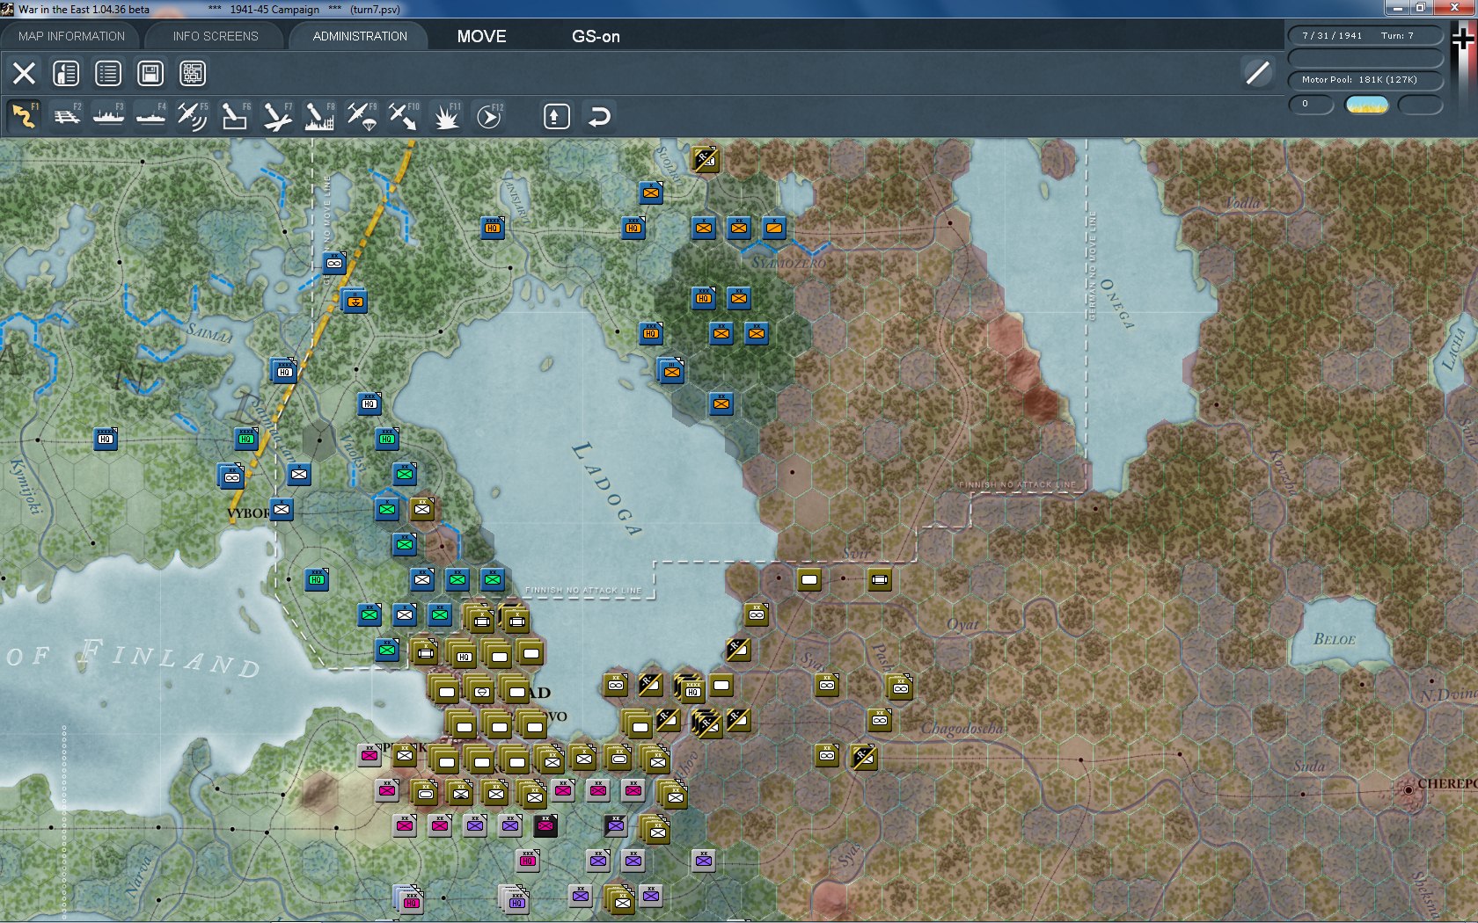Click the Motor Pool: 181K (127K) readout

[1365, 80]
